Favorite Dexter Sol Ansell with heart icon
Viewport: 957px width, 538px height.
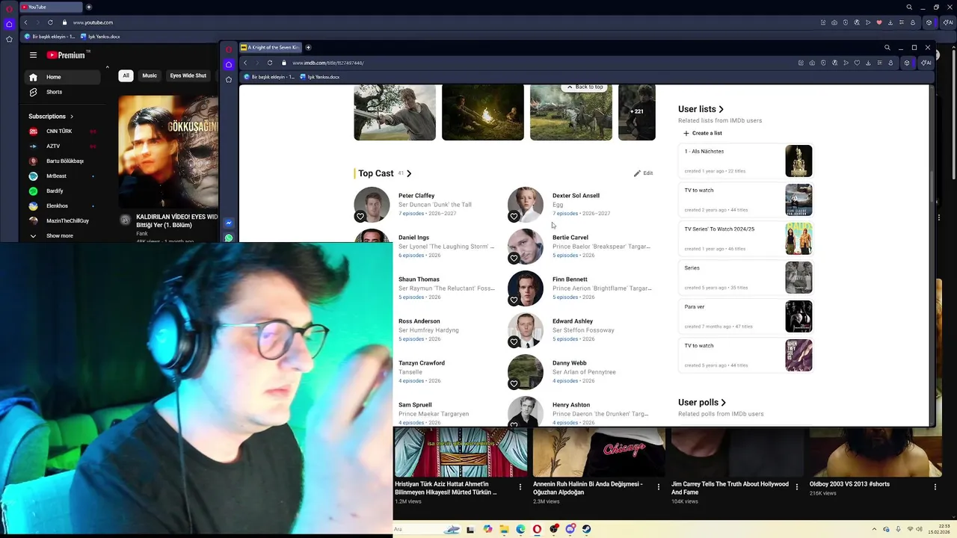click(514, 217)
